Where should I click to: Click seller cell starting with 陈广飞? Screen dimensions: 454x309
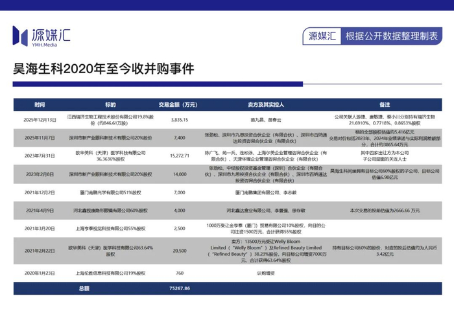click(x=266, y=156)
